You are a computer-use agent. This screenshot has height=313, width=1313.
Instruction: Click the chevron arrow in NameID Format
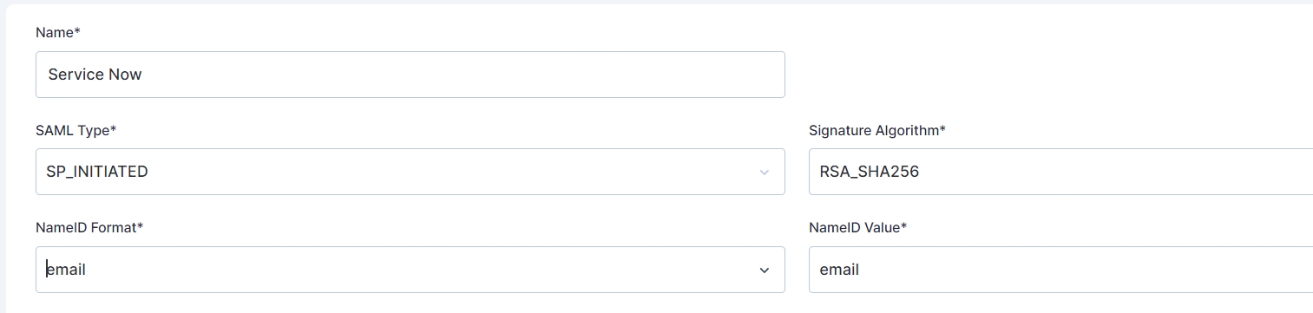click(x=765, y=271)
